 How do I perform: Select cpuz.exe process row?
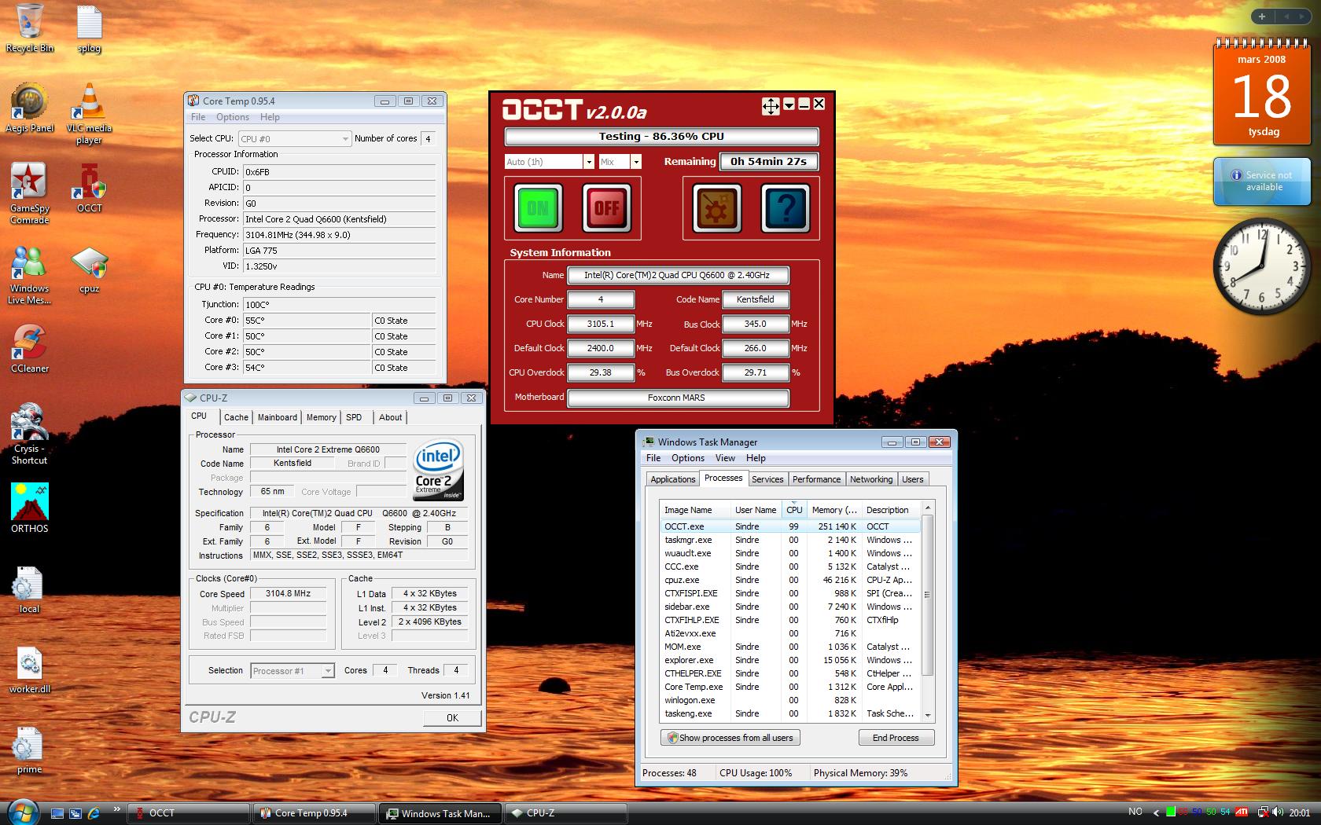click(789, 580)
